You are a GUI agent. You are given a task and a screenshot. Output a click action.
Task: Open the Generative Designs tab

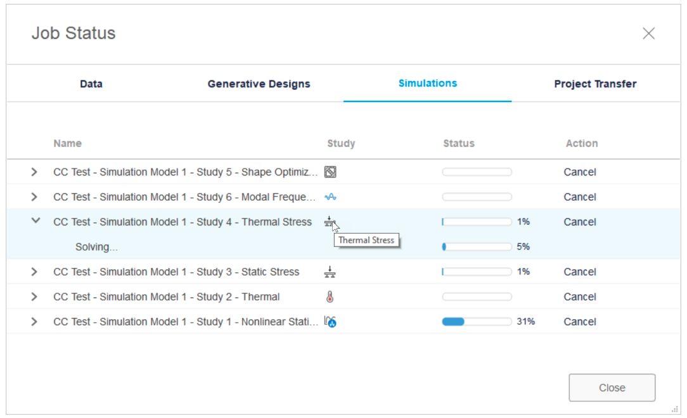click(258, 83)
